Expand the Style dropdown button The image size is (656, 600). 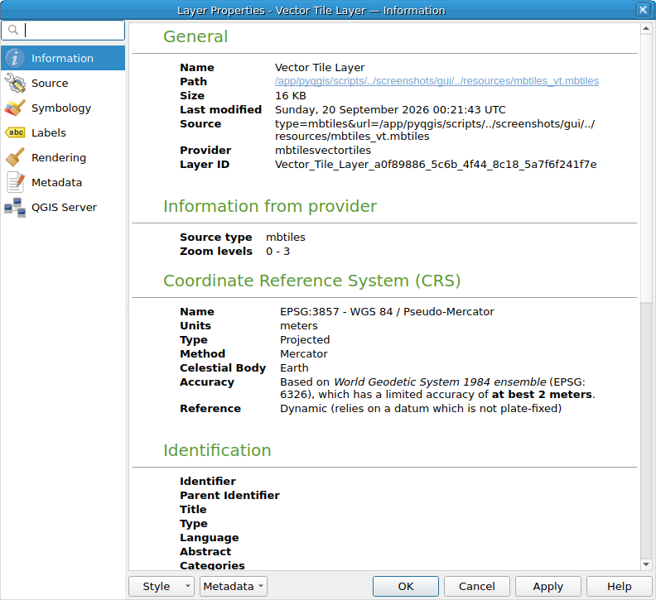click(x=162, y=586)
